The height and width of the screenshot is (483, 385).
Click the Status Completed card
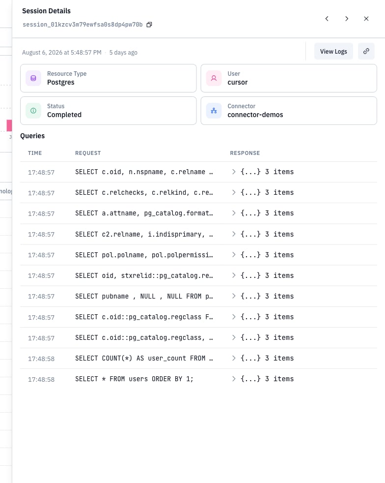click(108, 111)
